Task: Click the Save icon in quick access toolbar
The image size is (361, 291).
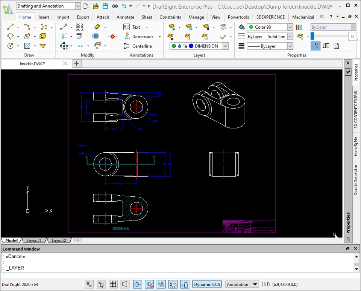Action: tap(105, 6)
